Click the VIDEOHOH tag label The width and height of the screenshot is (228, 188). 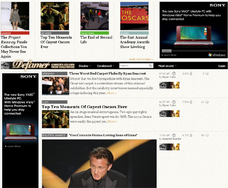[54, 74]
